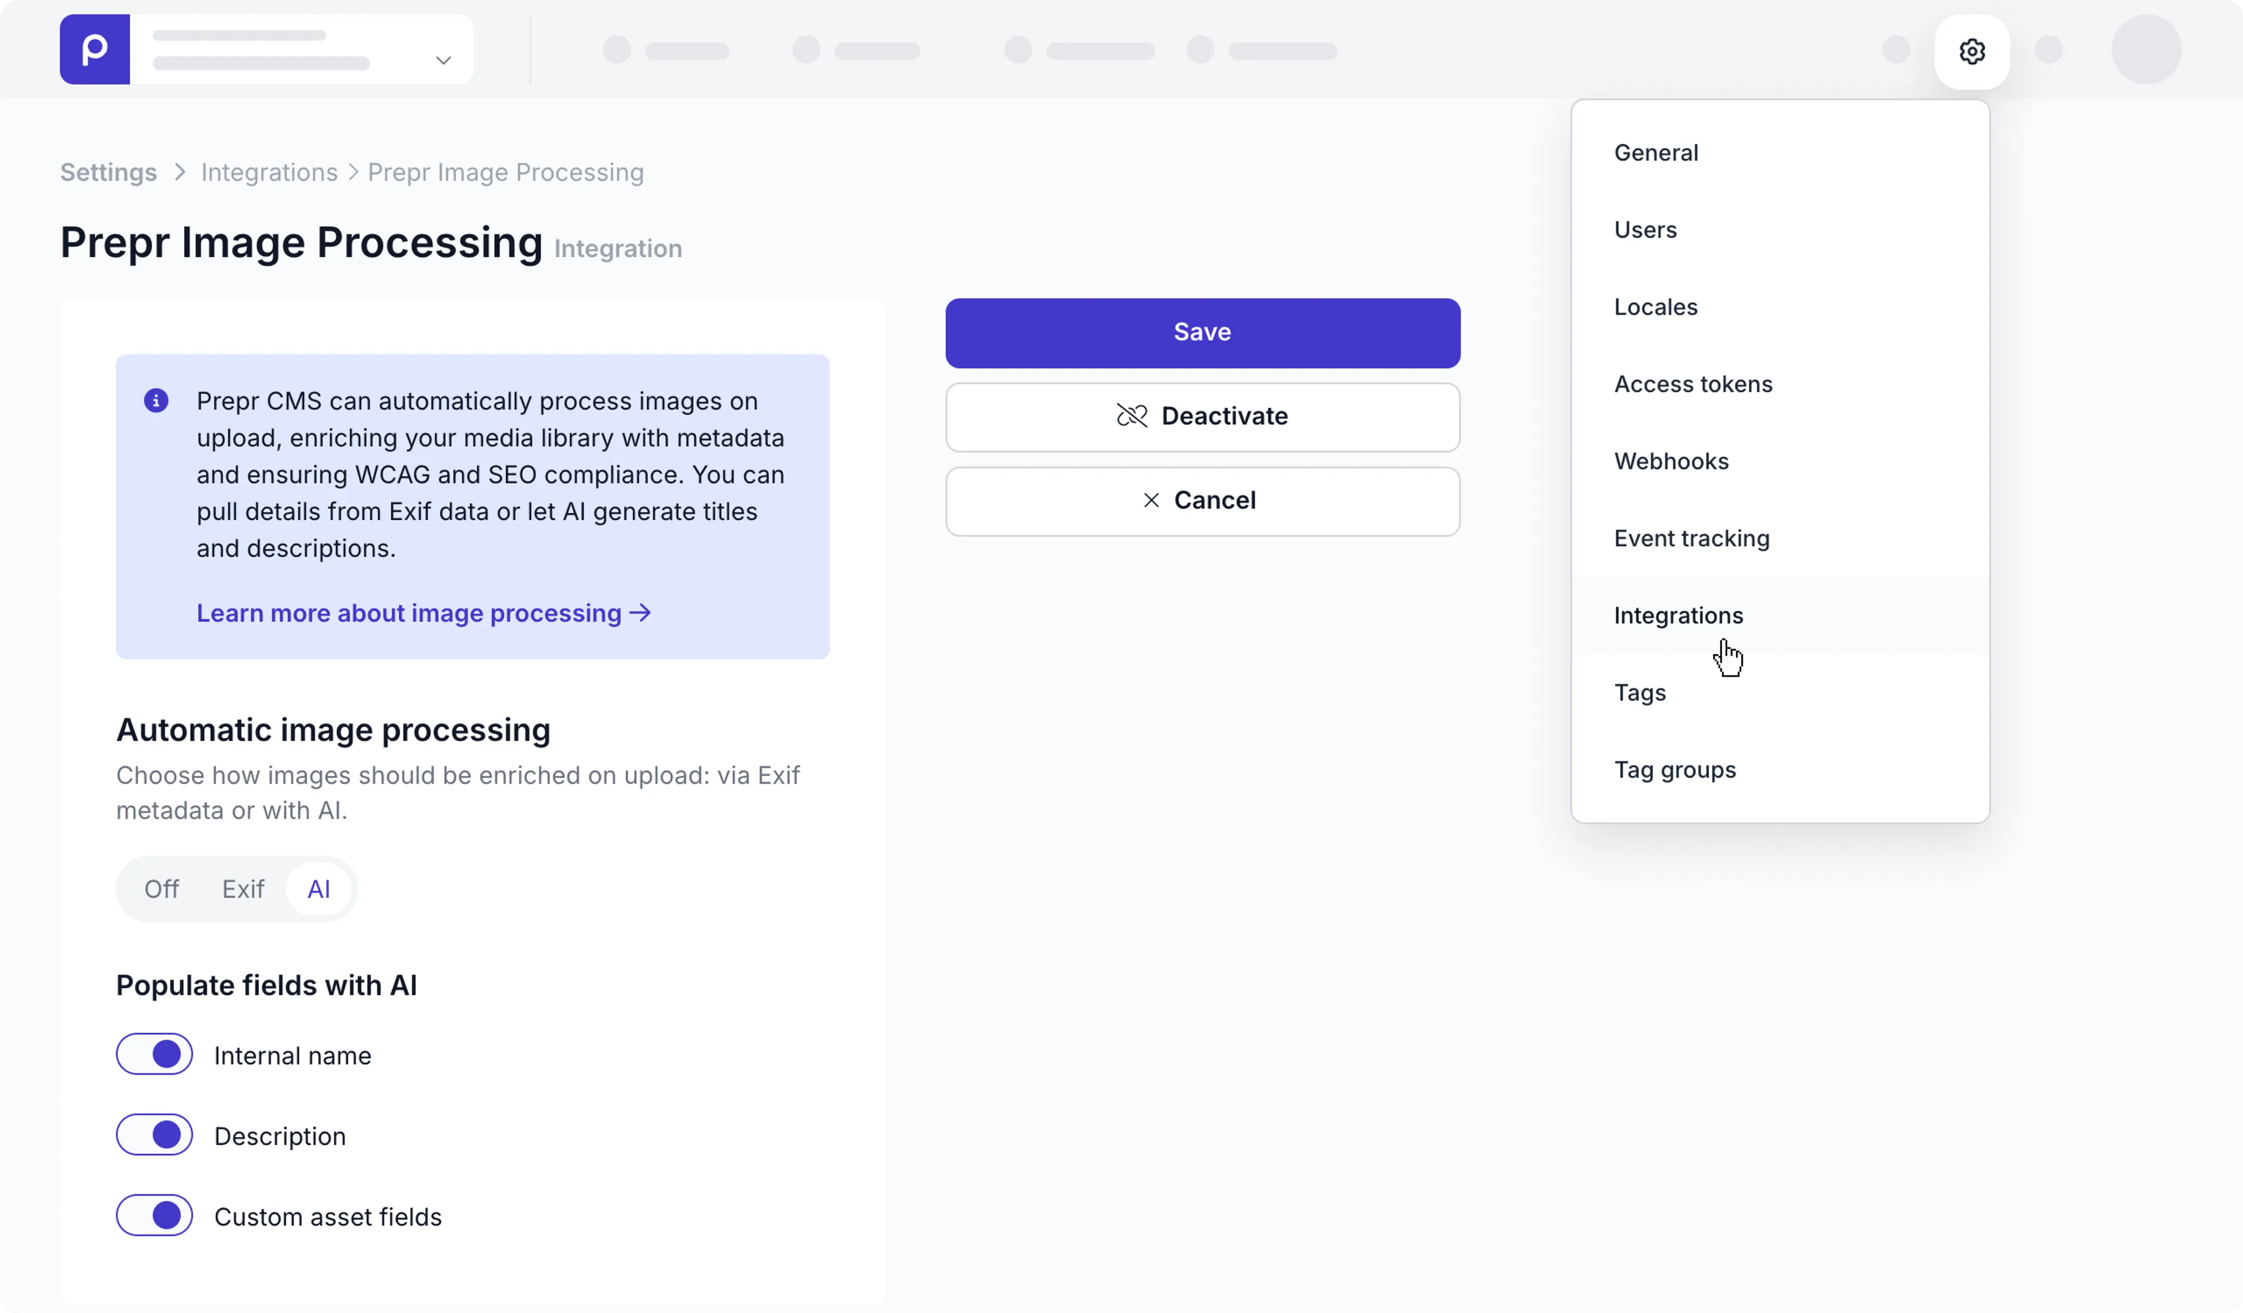Image resolution: width=2243 pixels, height=1313 pixels.
Task: Click the blue info icon in banner
Action: tap(156, 401)
